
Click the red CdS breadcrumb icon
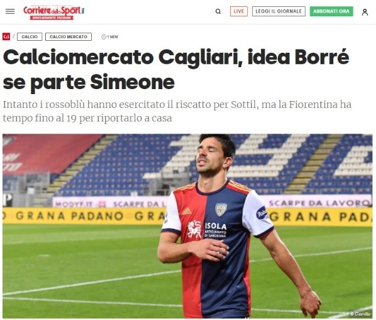(6, 36)
